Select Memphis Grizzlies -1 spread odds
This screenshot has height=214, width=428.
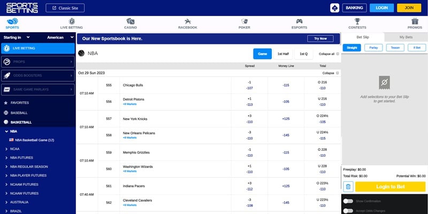249,152
